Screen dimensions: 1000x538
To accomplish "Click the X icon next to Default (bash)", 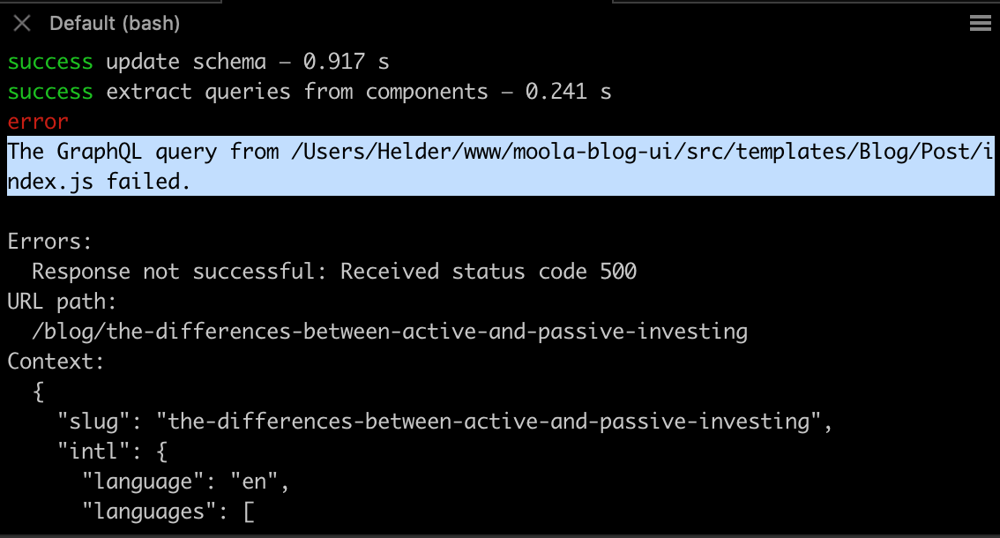I will [21, 24].
